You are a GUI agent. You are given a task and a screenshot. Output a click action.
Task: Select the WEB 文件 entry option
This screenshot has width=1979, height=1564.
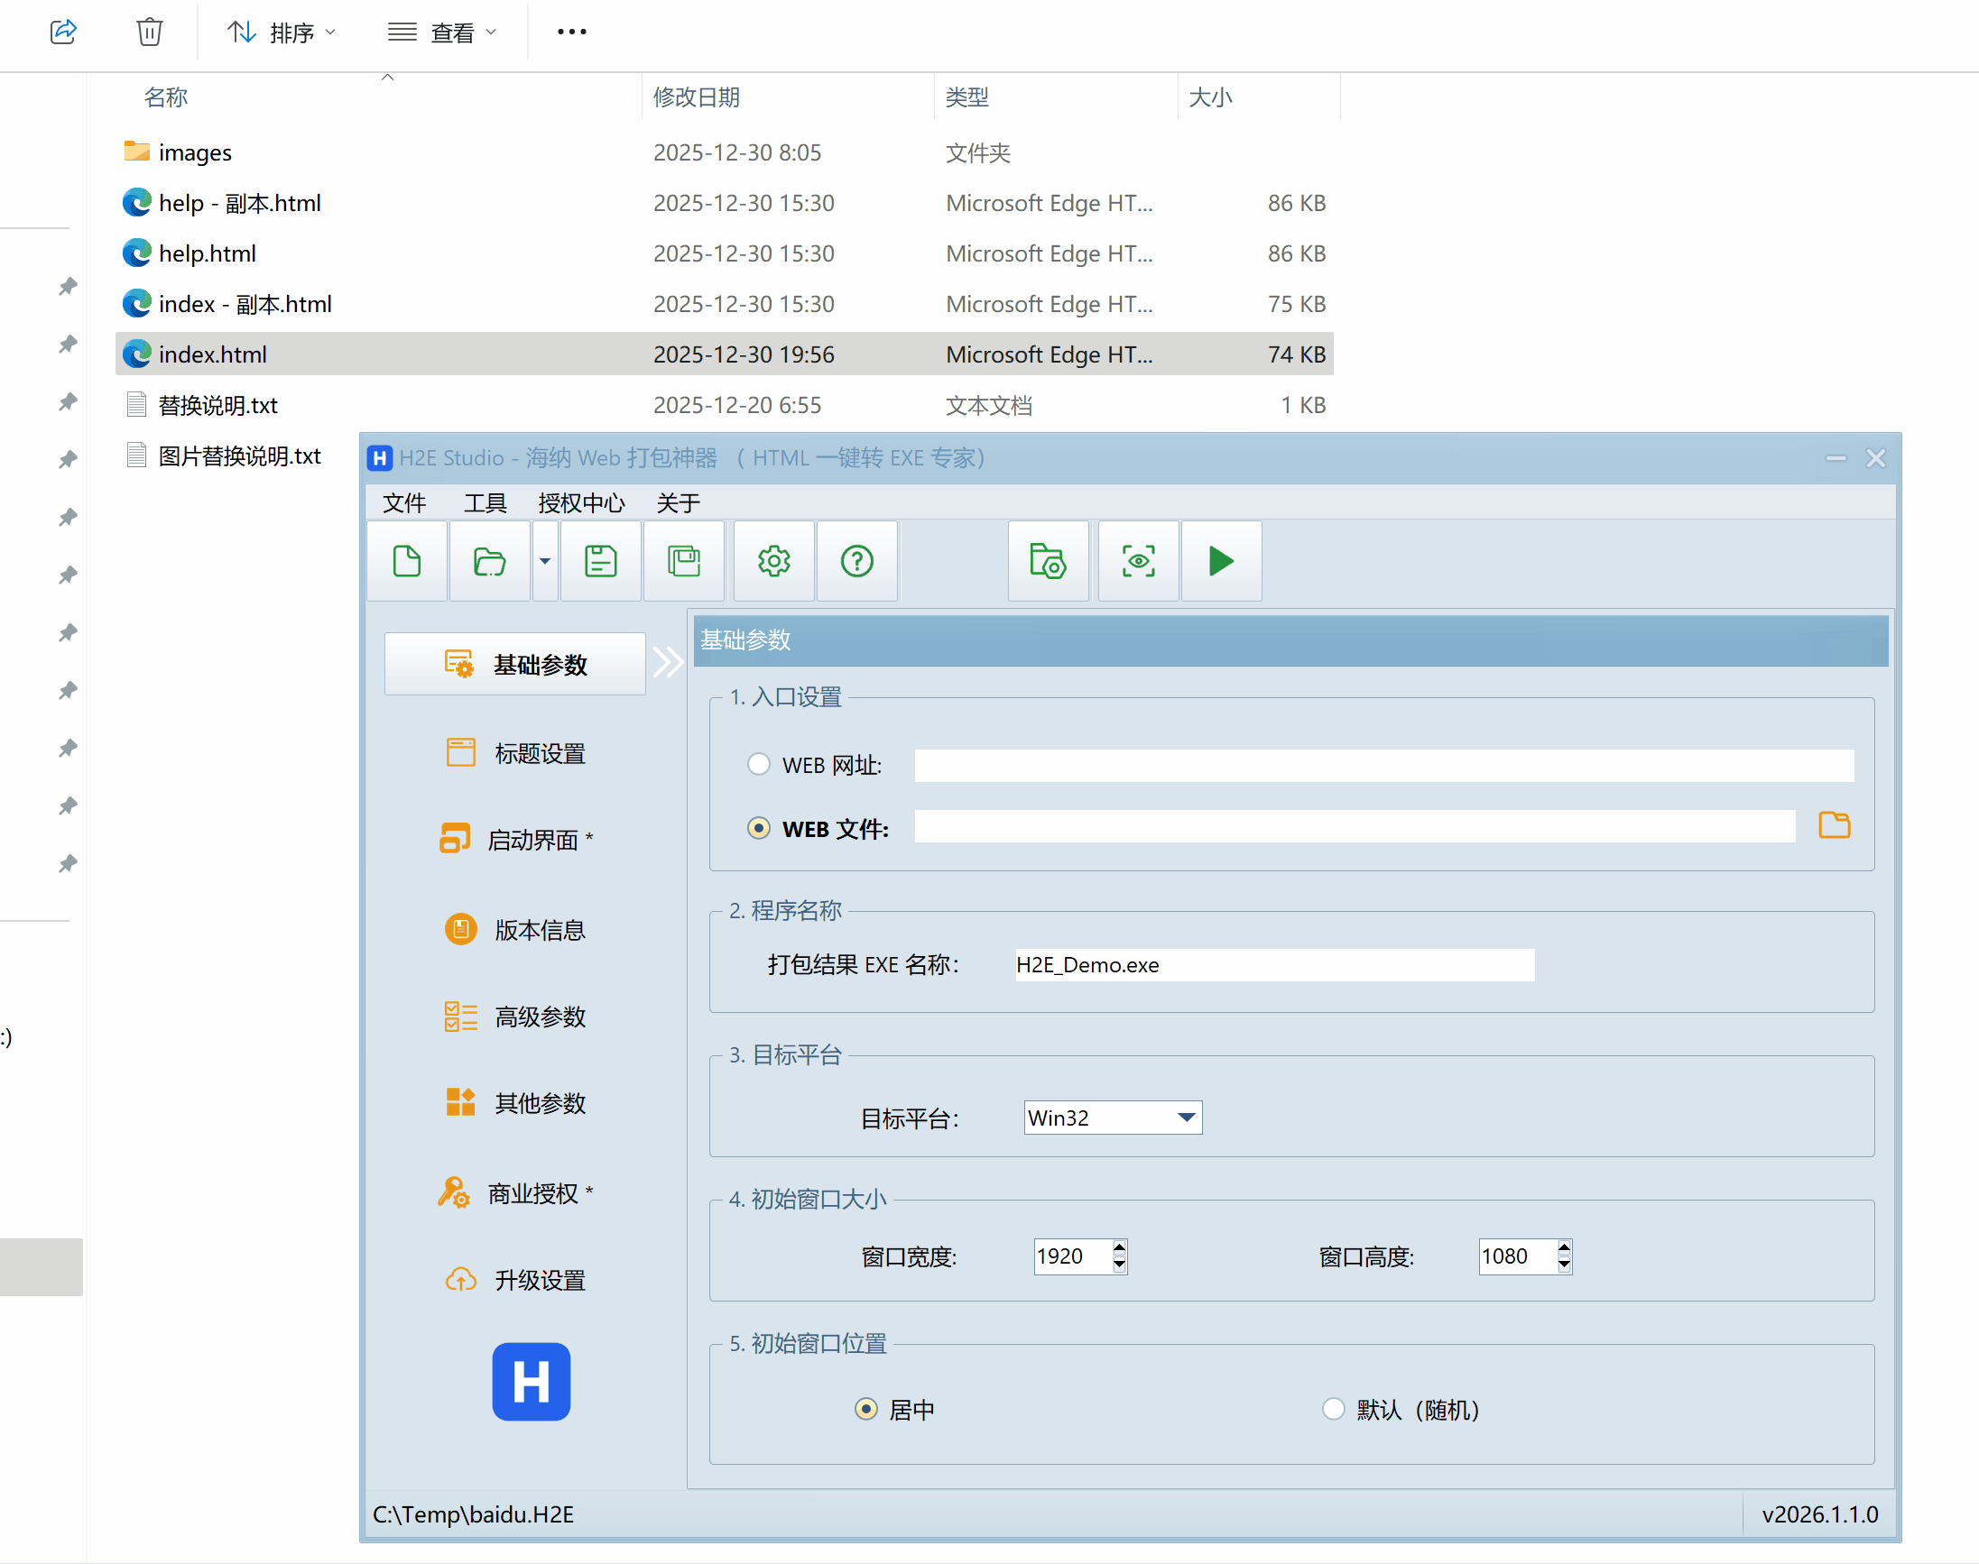pyautogui.click(x=758, y=828)
